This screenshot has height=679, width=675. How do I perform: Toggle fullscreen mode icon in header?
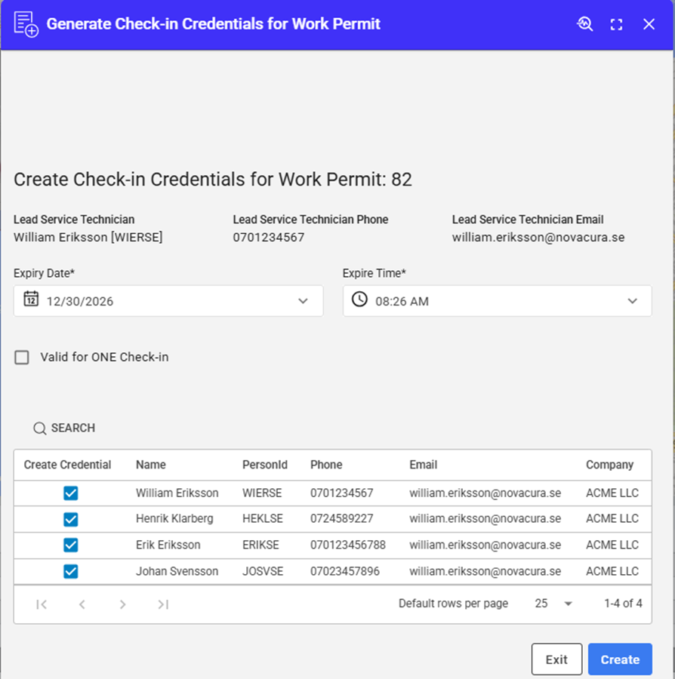click(x=617, y=24)
